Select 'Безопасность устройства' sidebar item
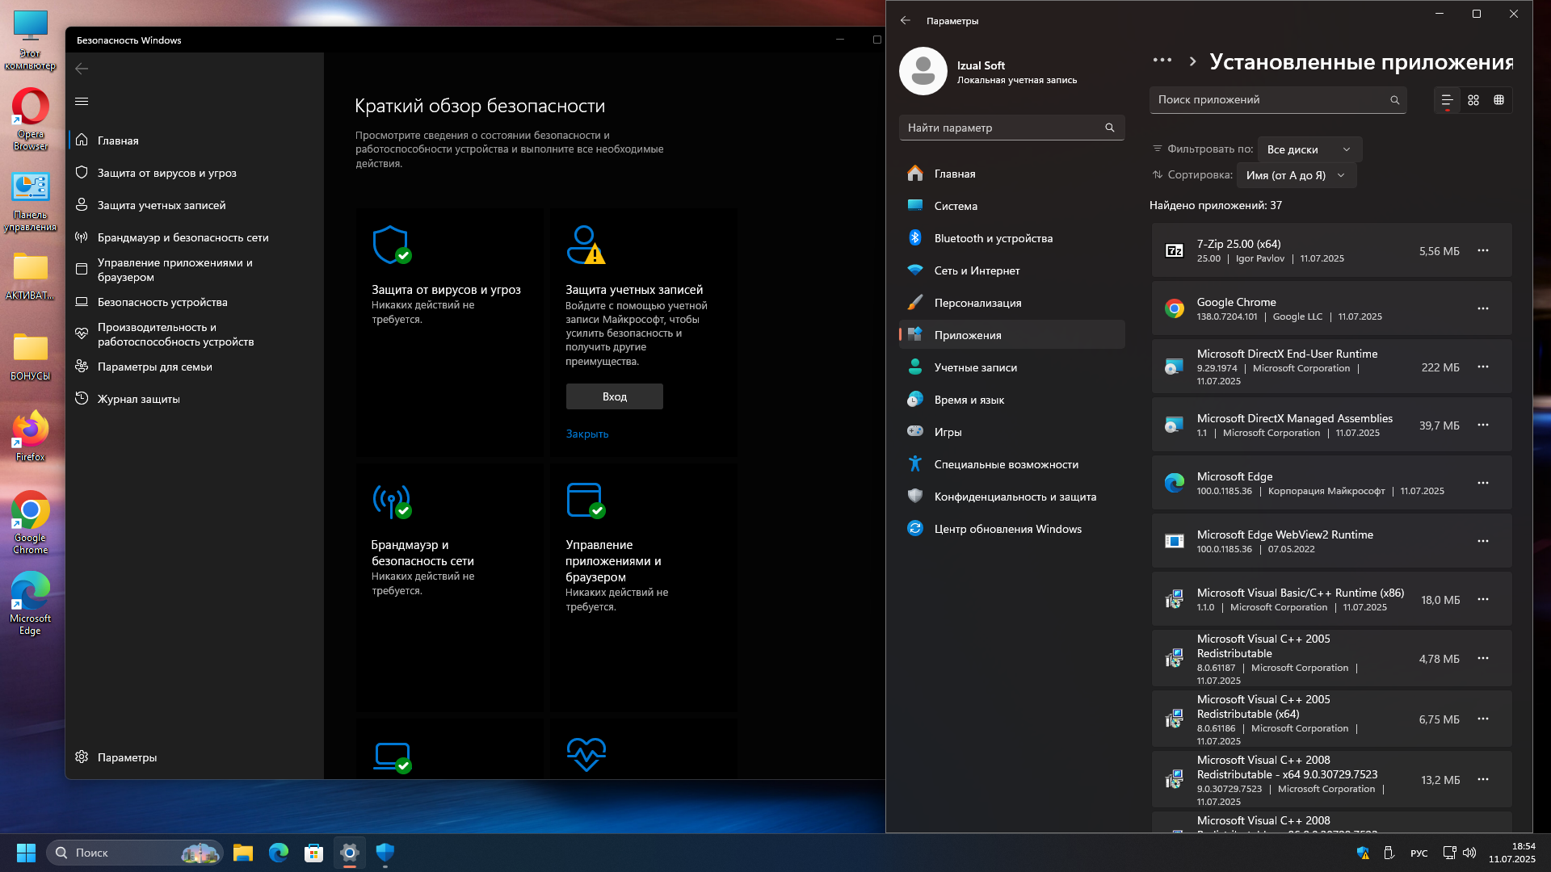Viewport: 1551px width, 872px height. click(194, 302)
